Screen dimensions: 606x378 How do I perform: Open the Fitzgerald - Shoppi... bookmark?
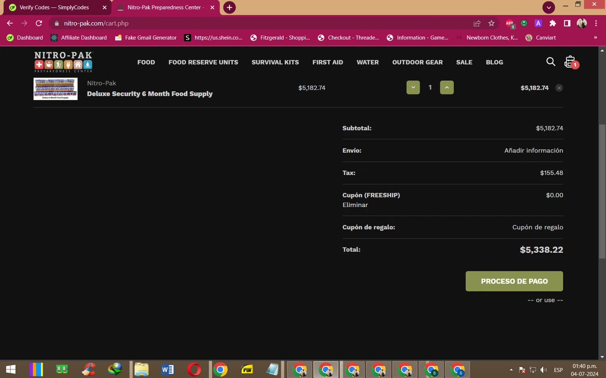pos(280,38)
